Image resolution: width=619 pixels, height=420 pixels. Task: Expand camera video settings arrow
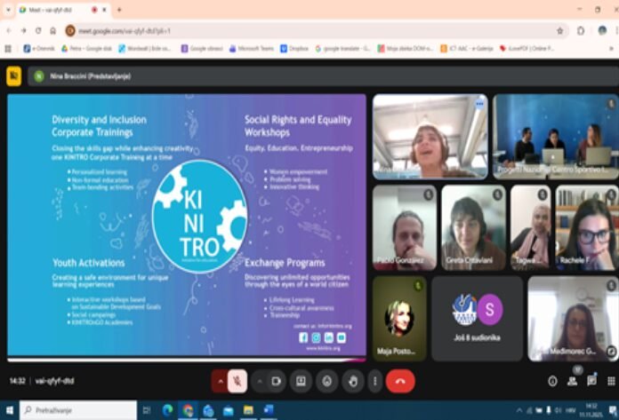click(x=260, y=381)
